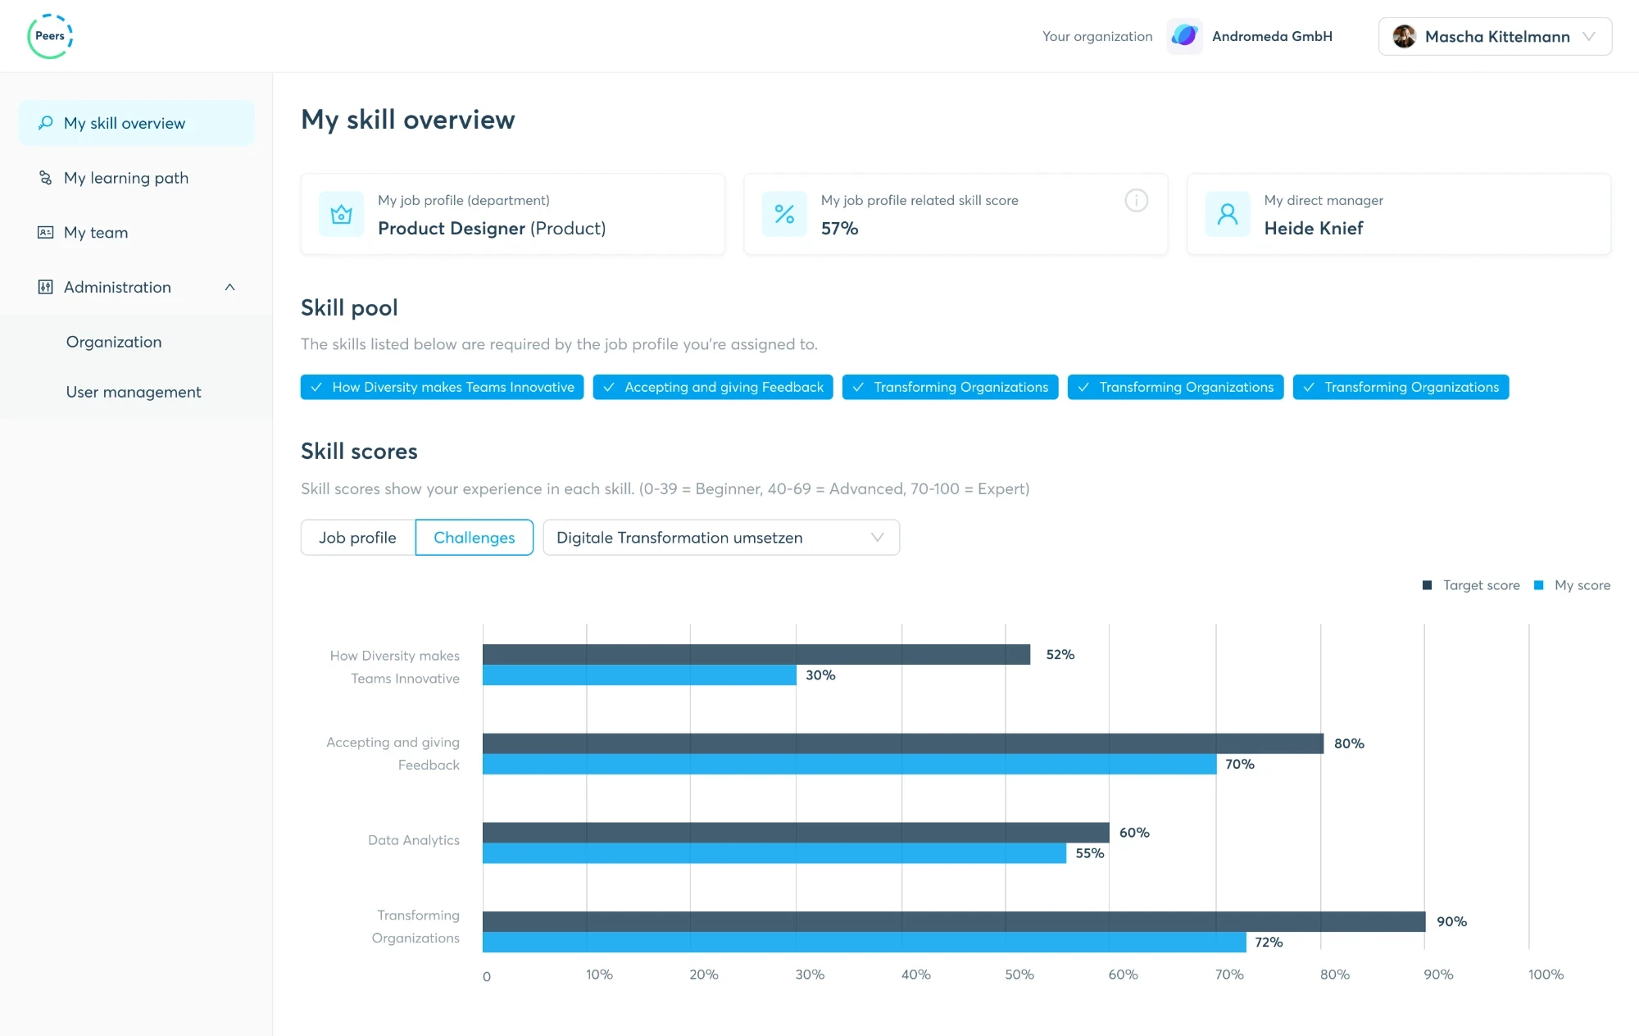Toggle the My score legend entry

pyautogui.click(x=1572, y=585)
